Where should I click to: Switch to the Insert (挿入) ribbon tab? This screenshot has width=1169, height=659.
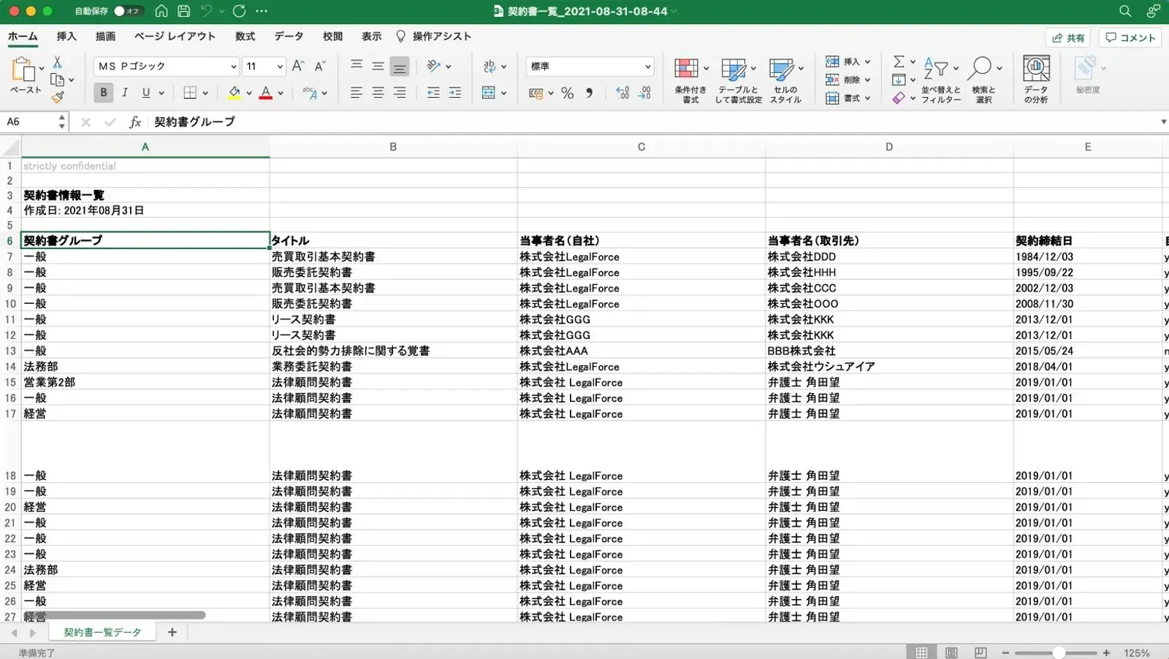click(x=66, y=37)
